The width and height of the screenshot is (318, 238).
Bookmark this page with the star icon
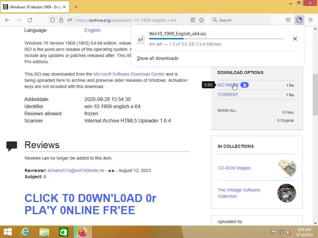pyautogui.click(x=201, y=20)
